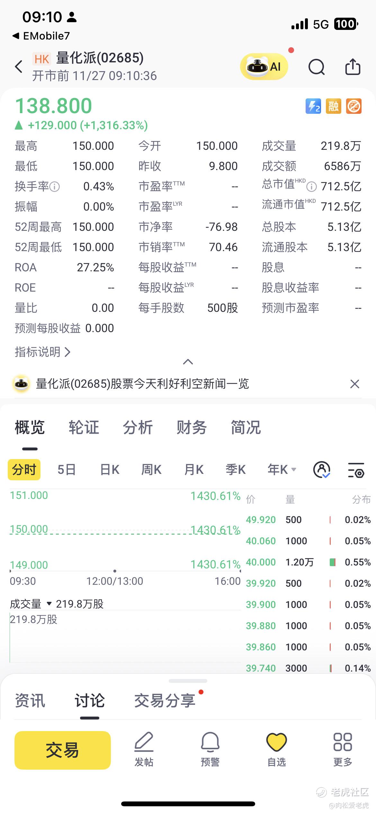The image size is (376, 814).
Task: Open the search magnifier icon
Action: pos(317,67)
